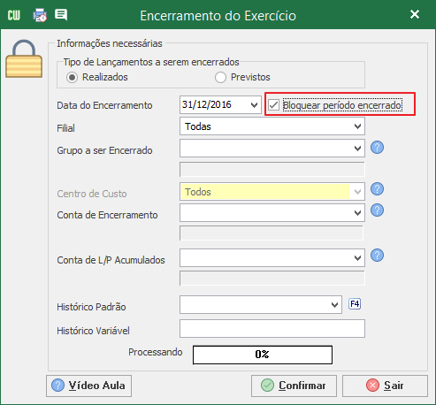Click the CW logo icon in title bar
Image resolution: width=436 pixels, height=405 pixels.
pyautogui.click(x=13, y=15)
